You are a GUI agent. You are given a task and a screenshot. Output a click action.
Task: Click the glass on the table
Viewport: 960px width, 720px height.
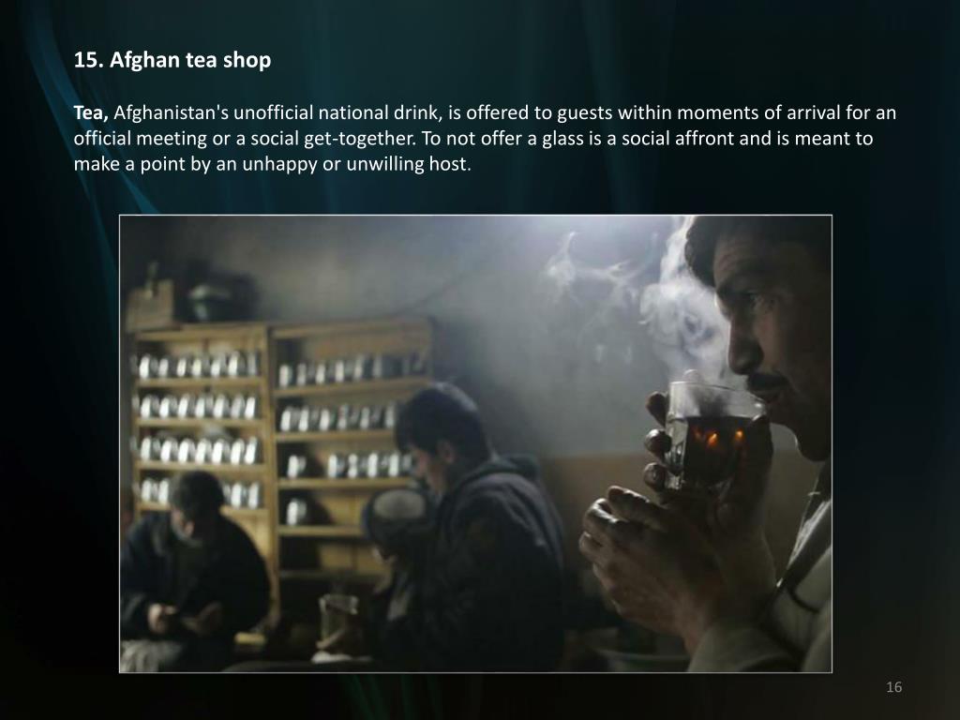(338, 619)
